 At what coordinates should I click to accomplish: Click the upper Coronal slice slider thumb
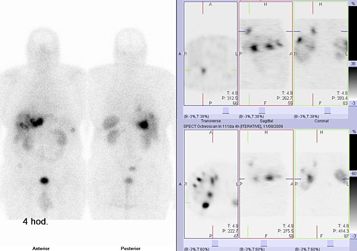(327, 110)
